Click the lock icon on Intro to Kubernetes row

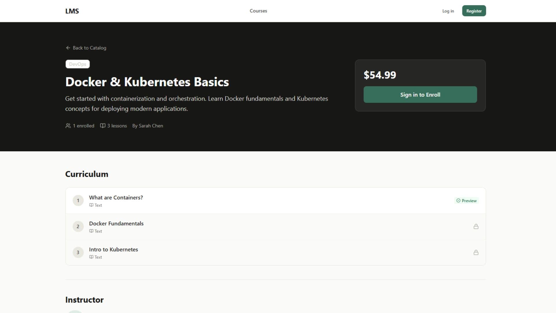pyautogui.click(x=476, y=252)
